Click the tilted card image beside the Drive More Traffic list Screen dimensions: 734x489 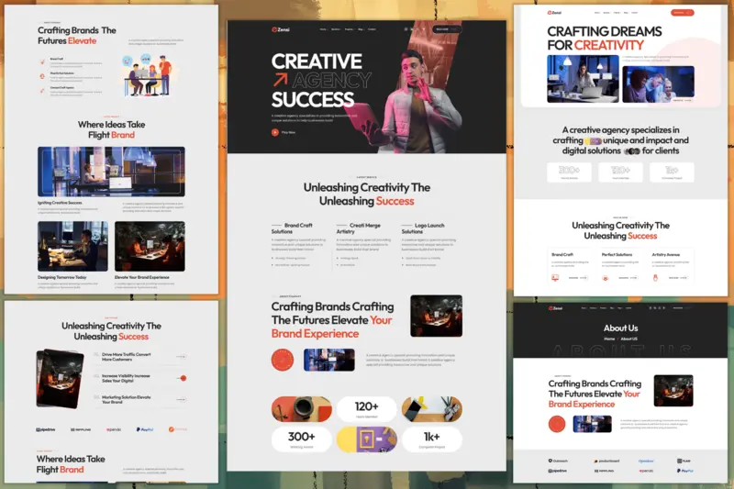pos(60,379)
